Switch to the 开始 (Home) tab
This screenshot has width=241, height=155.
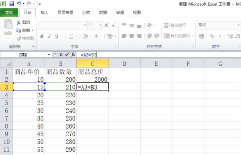pos(27,12)
